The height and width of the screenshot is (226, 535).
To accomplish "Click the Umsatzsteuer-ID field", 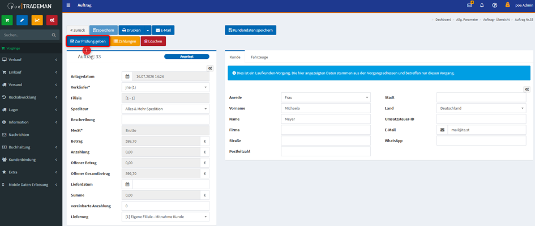I will click(481, 119).
